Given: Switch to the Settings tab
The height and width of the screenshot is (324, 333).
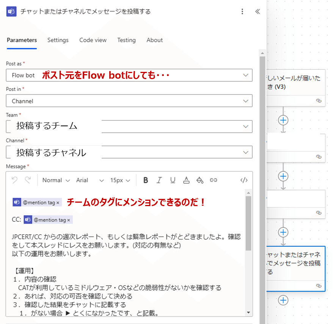Looking at the screenshot, I should tap(58, 40).
